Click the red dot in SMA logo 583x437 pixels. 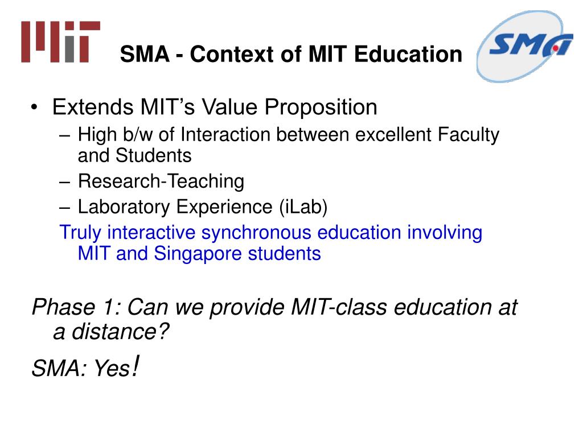(556, 48)
